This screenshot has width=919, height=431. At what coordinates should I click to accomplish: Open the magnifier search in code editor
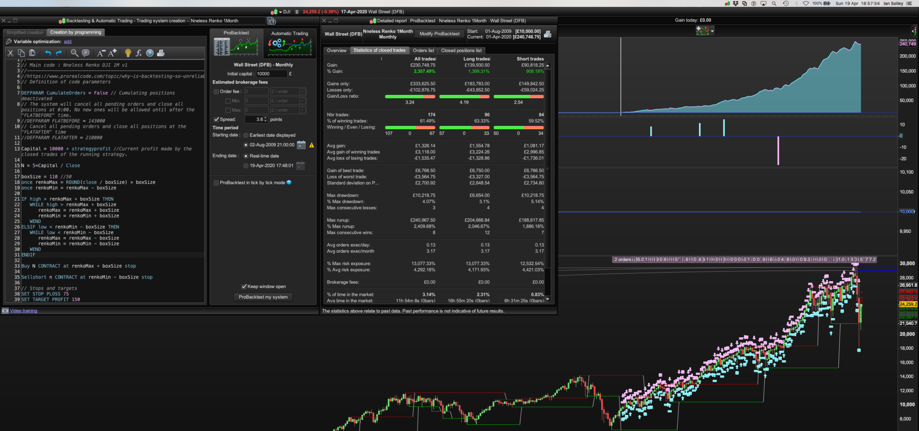click(74, 53)
